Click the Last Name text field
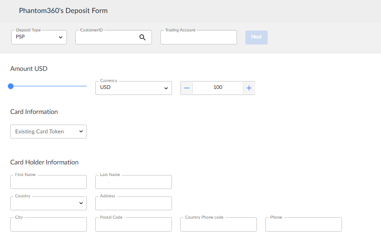381x245 pixels. 133,182
